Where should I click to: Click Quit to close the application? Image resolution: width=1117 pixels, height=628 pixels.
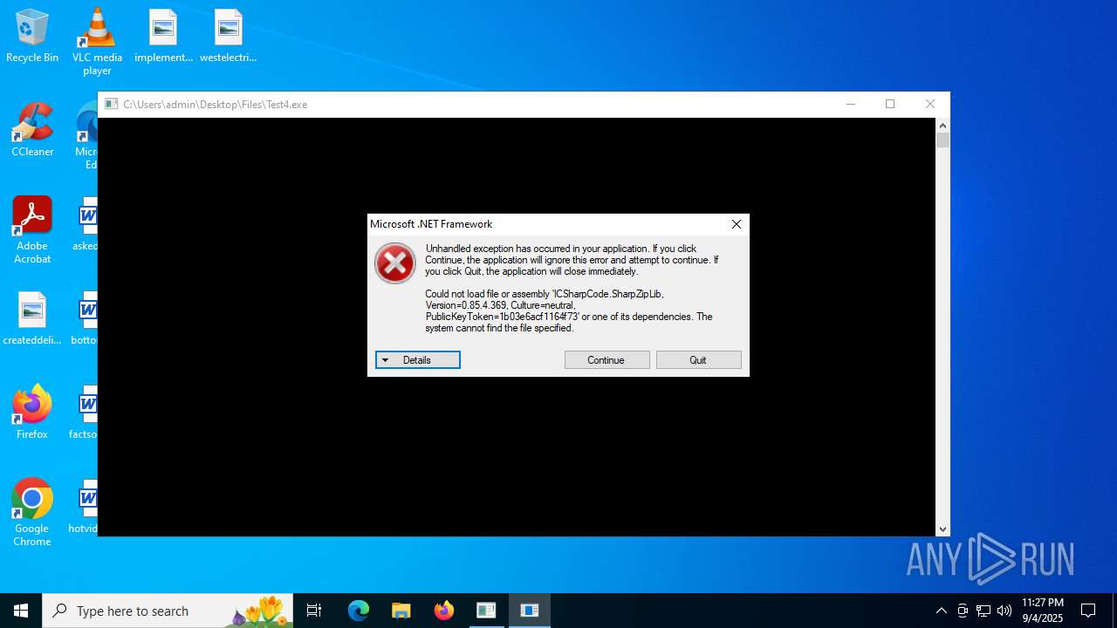point(698,360)
